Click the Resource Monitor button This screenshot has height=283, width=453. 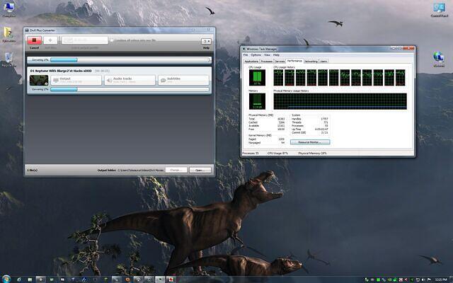coord(310,142)
